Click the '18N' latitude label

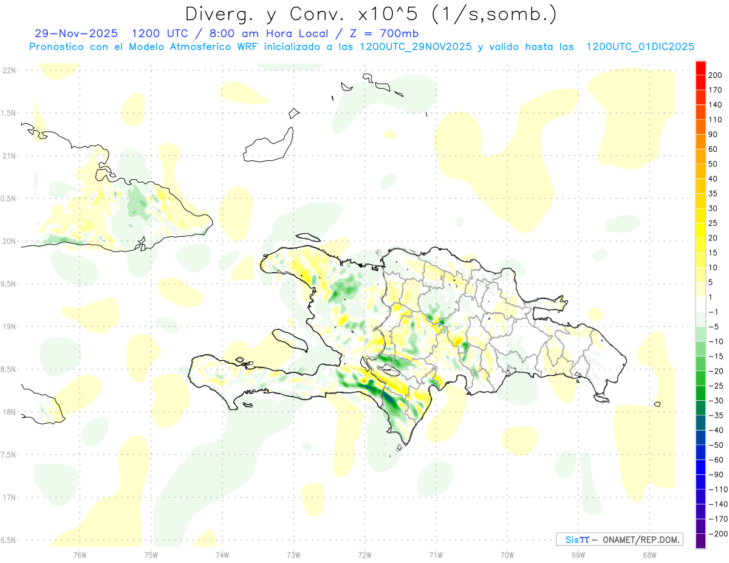tap(9, 412)
